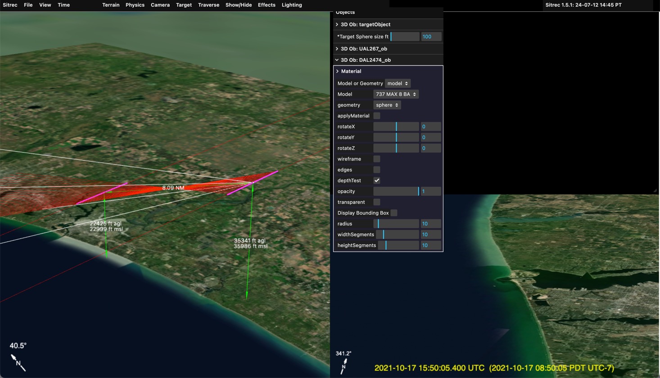Click the north compass arrow in 3D view
This screenshot has height=378, width=660.
pos(18,362)
